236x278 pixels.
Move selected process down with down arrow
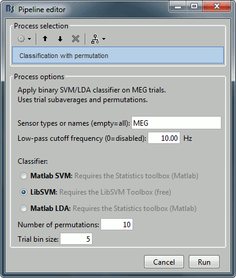[x=60, y=39]
